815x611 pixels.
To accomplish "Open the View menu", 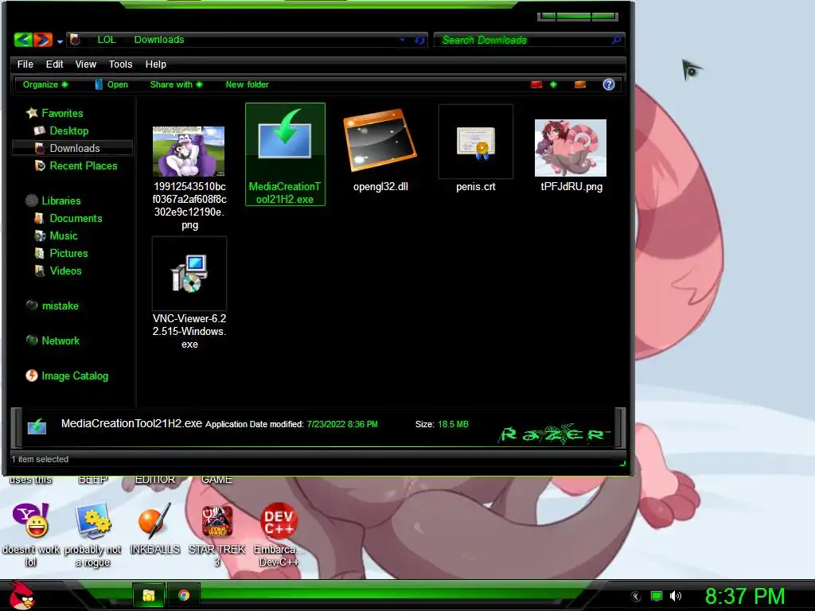I will (86, 64).
